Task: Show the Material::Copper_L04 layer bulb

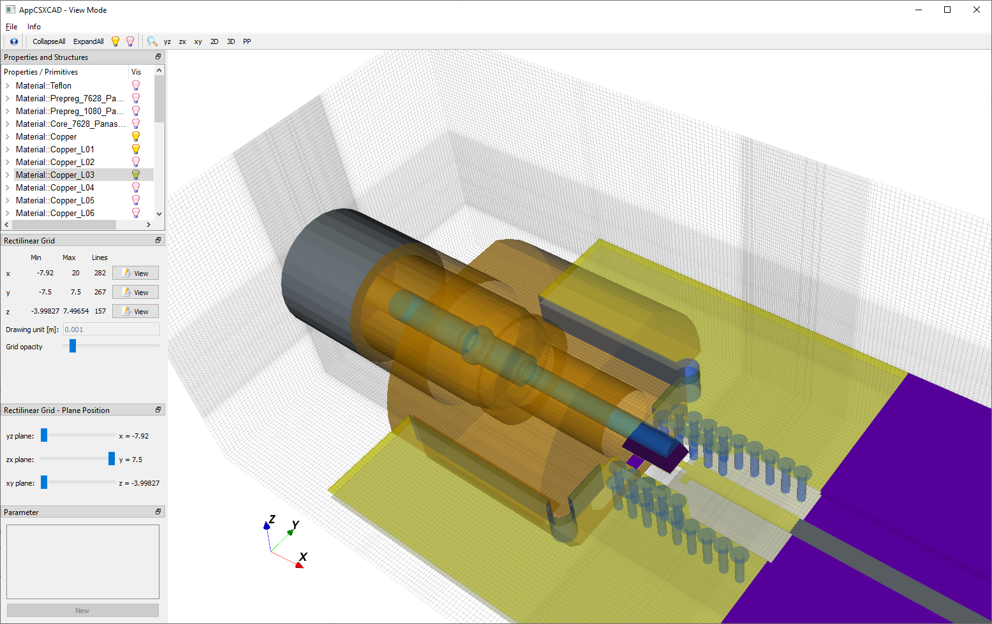Action: 136,187
